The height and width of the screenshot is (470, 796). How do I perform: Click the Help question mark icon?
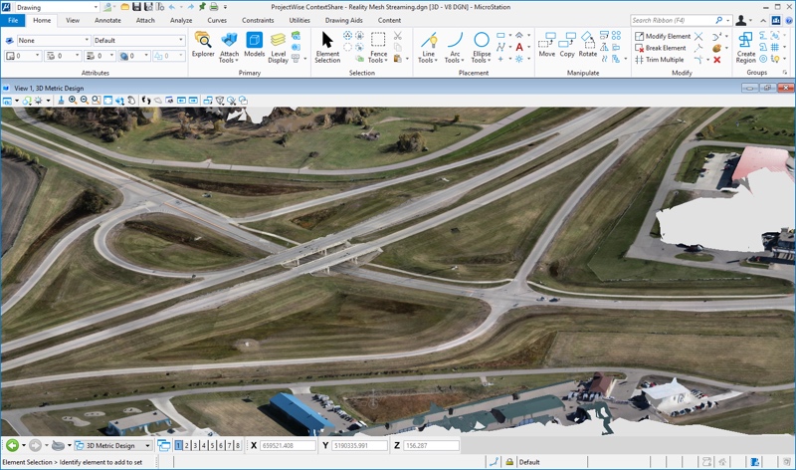click(x=788, y=20)
